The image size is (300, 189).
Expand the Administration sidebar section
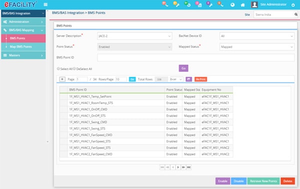pos(23,22)
